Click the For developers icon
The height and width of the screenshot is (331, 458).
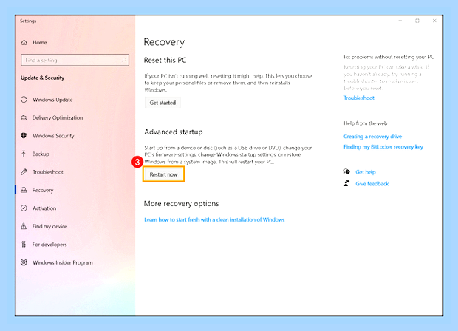[x=24, y=245]
